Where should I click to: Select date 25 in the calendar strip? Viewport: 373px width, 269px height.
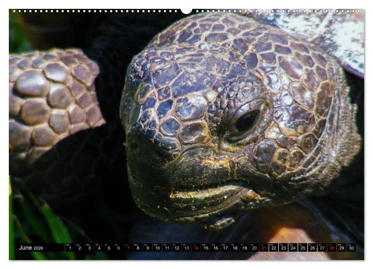[x=303, y=247]
